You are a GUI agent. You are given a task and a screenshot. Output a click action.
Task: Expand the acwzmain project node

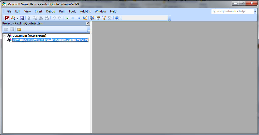(x=5, y=36)
